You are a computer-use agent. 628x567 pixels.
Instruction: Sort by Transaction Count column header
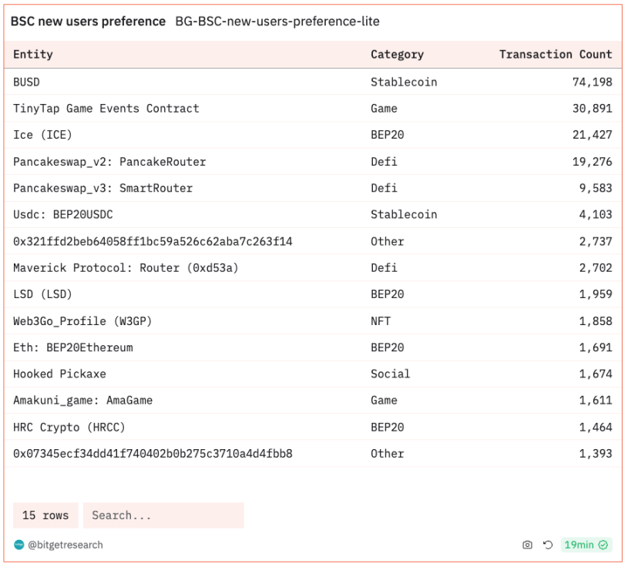pyautogui.click(x=555, y=55)
